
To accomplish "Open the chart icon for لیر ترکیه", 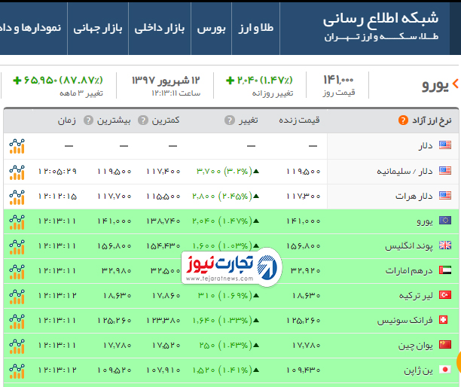I will point(17,296).
